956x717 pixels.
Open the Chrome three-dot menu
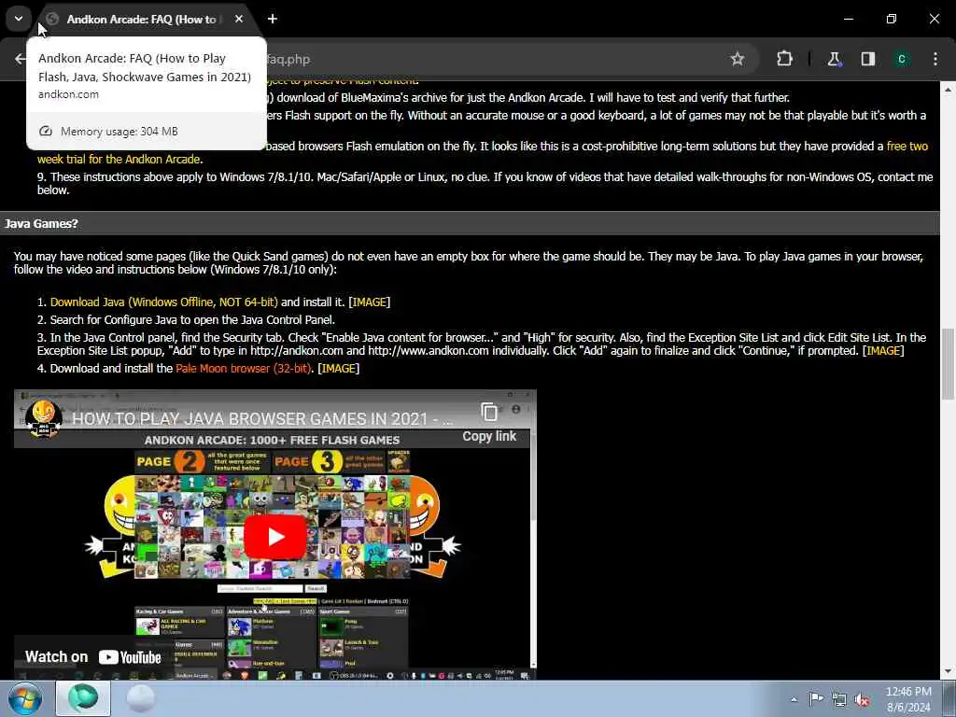coord(935,59)
